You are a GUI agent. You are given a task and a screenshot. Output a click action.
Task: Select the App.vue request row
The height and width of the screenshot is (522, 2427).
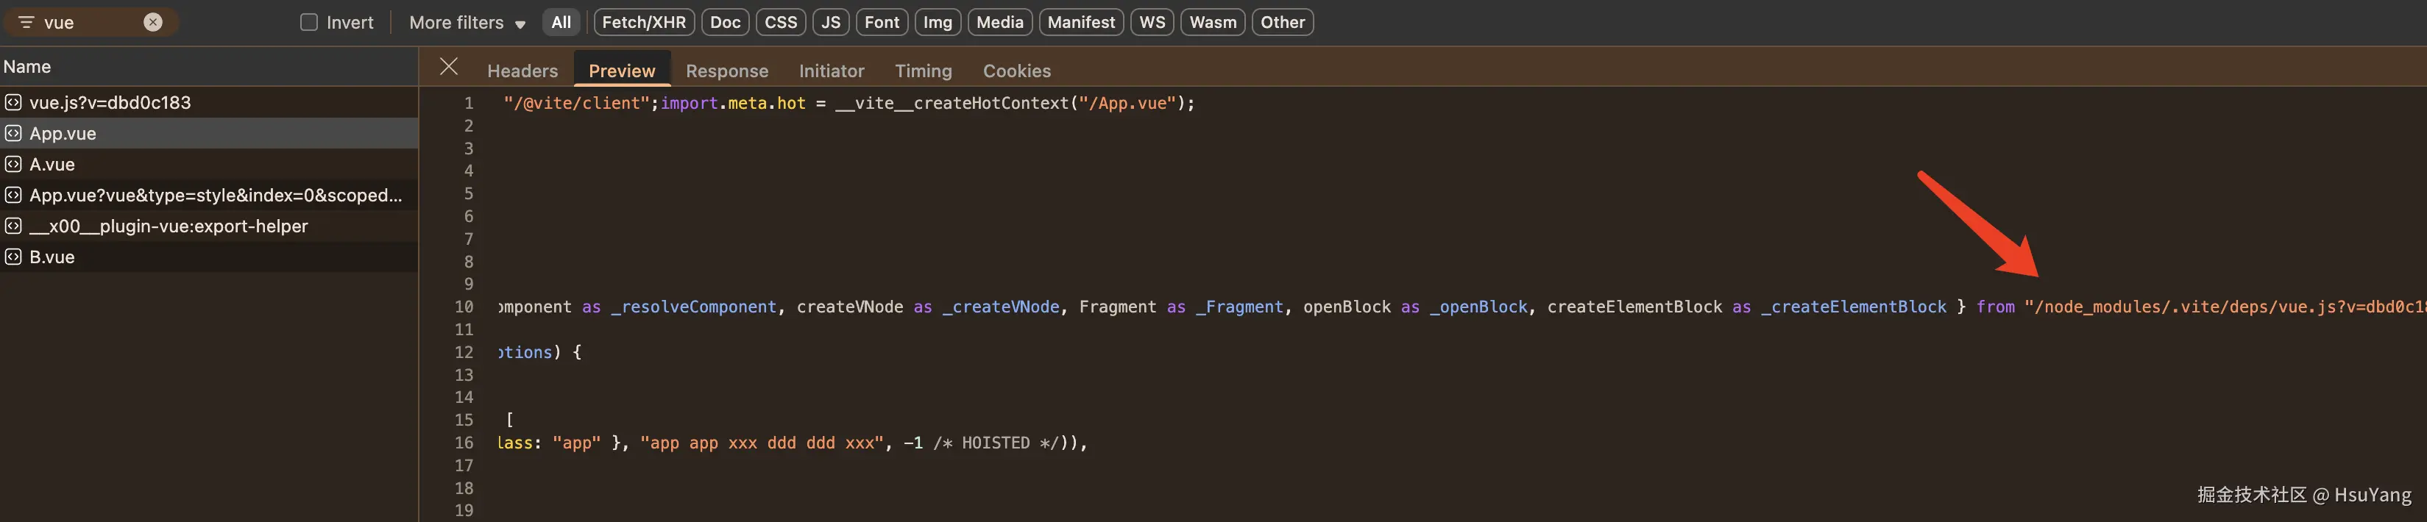pyautogui.click(x=208, y=134)
